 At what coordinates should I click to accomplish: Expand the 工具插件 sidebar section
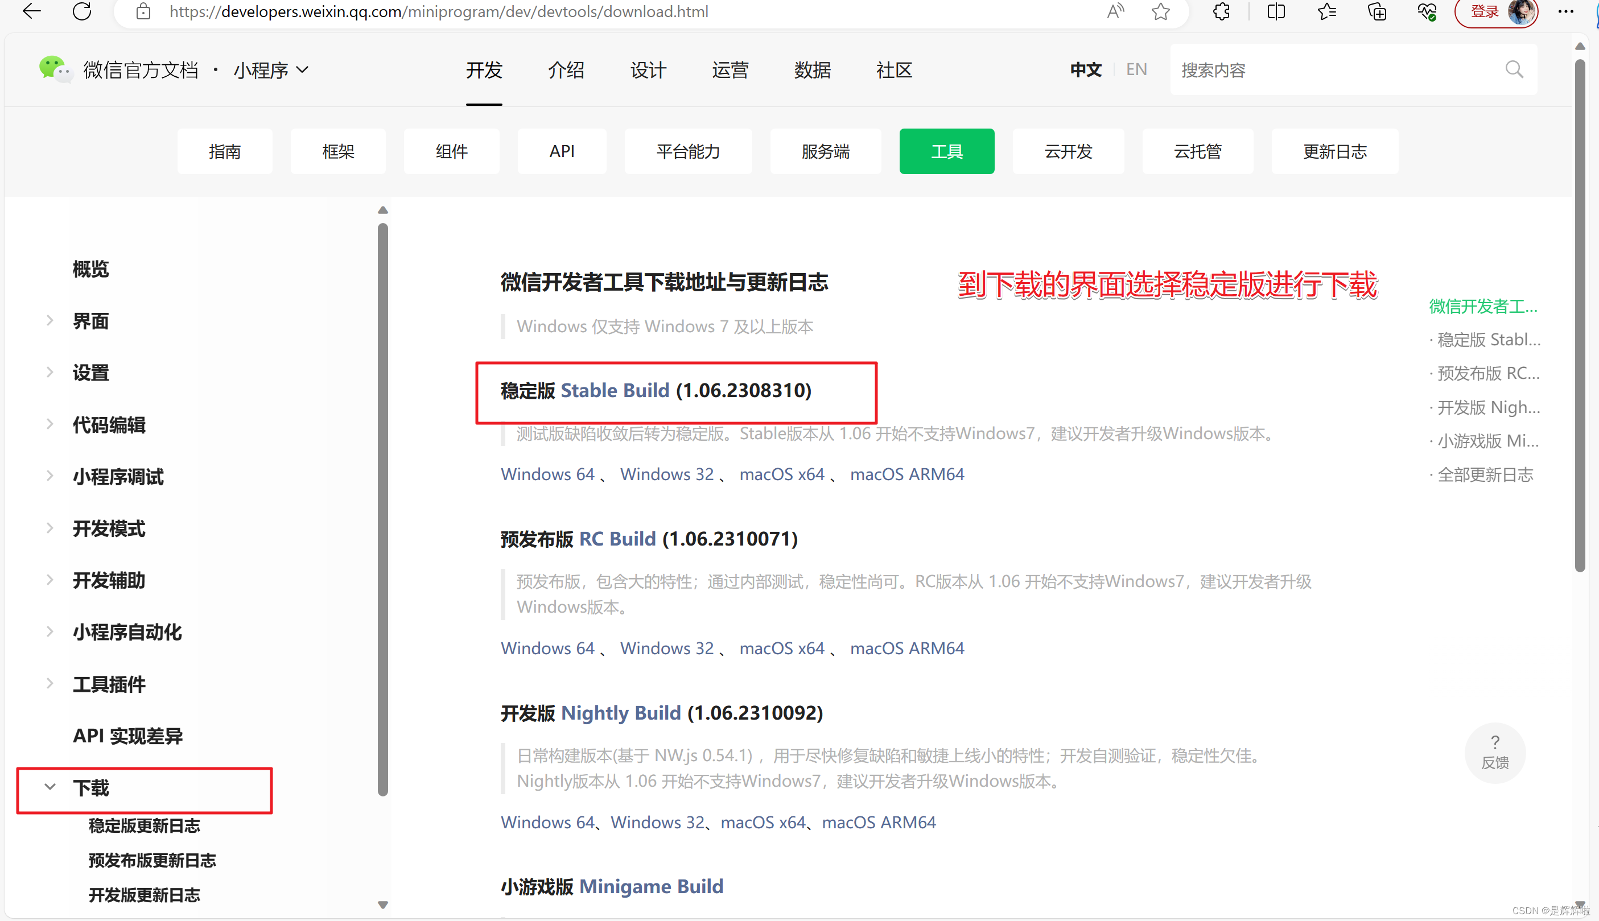pos(50,684)
